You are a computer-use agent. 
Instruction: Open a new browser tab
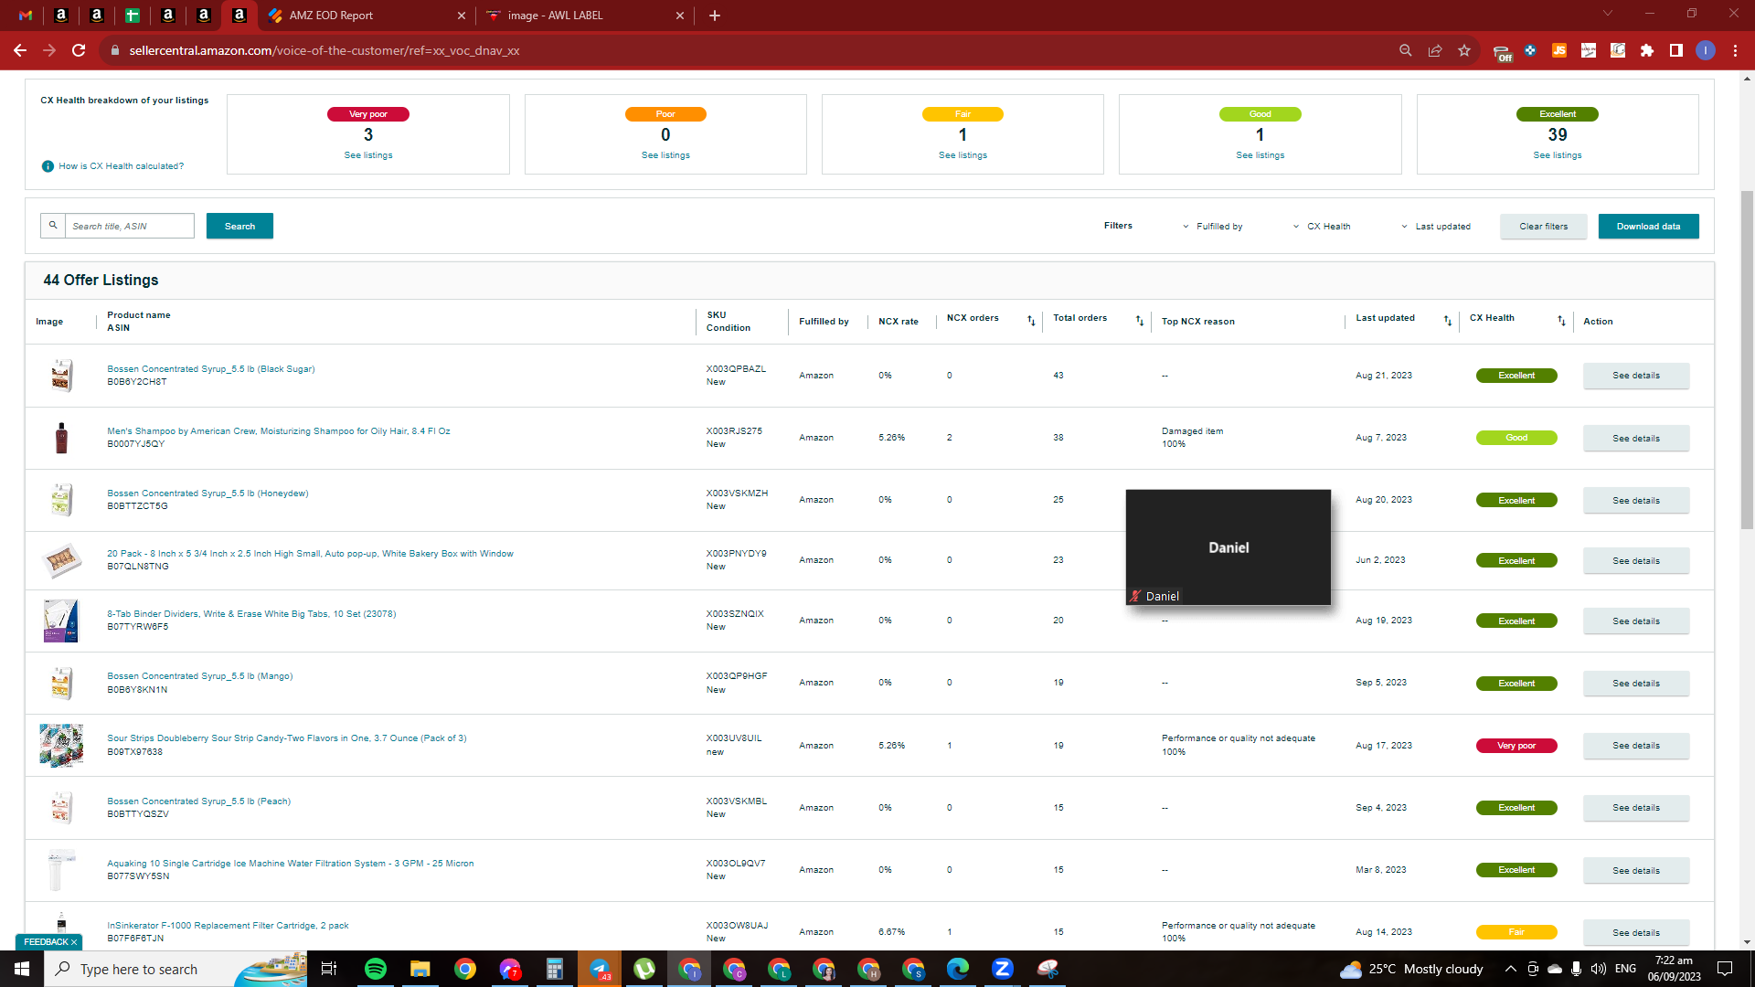[x=715, y=16]
